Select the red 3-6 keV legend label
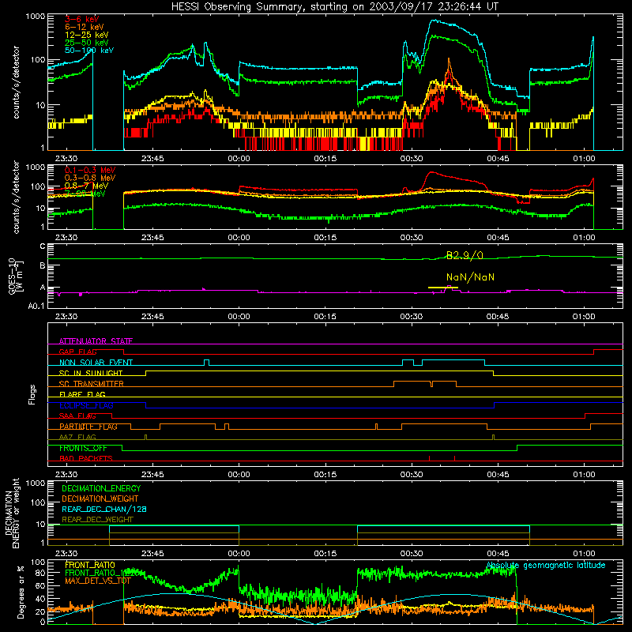Viewport: 632px width, 632px height. tap(81, 19)
